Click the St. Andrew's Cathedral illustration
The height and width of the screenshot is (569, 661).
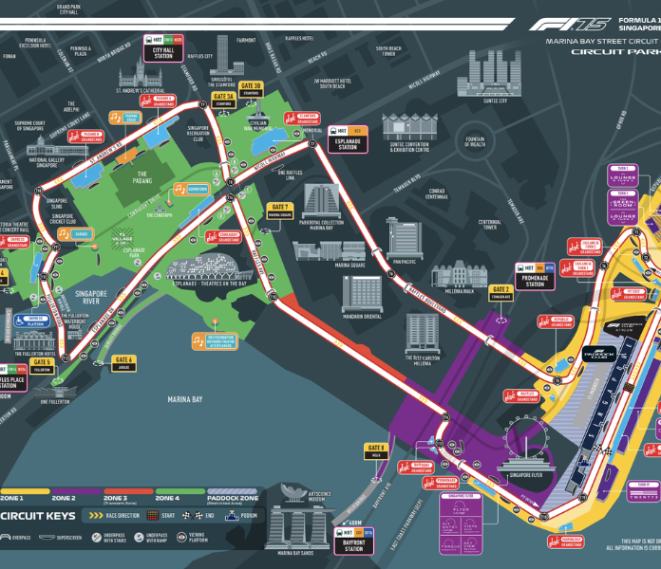coord(141,72)
